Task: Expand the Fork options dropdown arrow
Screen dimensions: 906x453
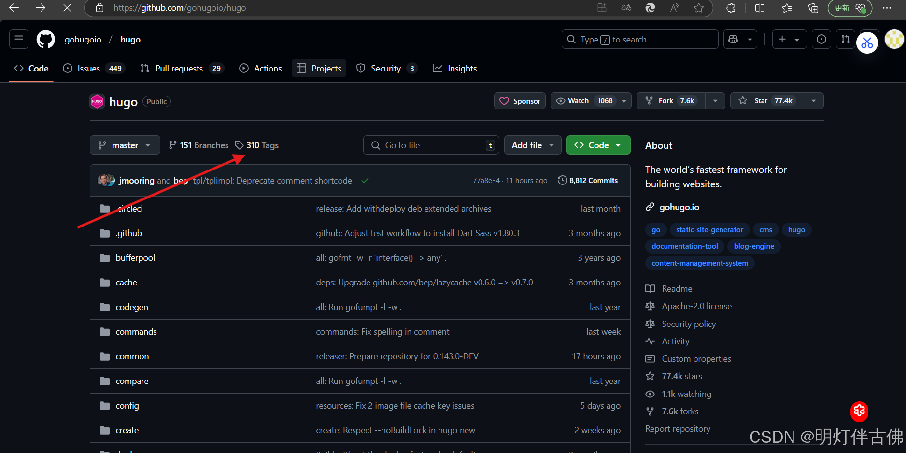Action: coord(715,101)
